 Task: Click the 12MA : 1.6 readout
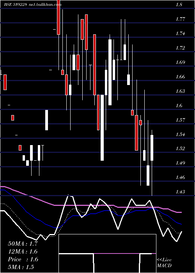coord(23,252)
